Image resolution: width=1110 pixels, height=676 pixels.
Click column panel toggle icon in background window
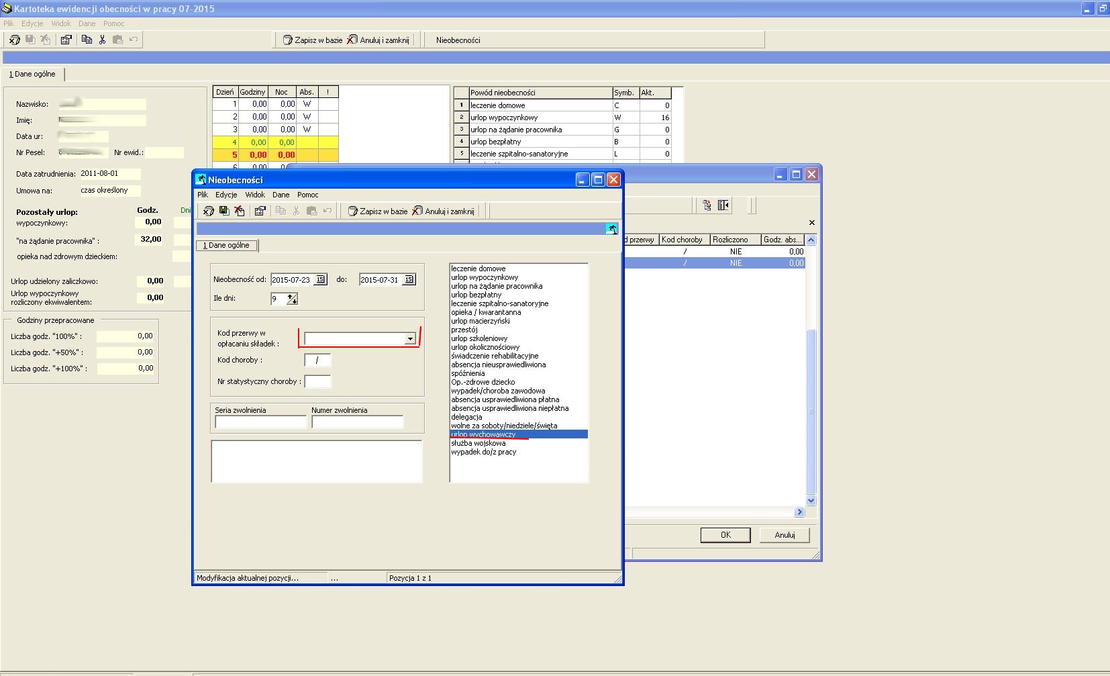(x=723, y=205)
